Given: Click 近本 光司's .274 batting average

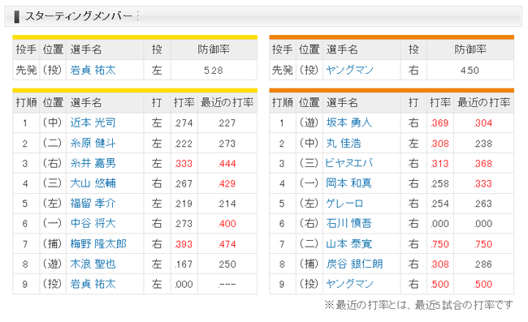Looking at the screenshot, I should [x=184, y=123].
